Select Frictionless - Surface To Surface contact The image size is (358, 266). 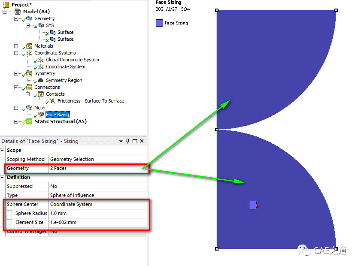(x=91, y=101)
